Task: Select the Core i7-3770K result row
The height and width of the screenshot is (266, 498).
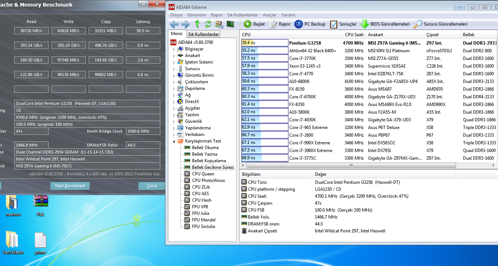Action: point(369,58)
